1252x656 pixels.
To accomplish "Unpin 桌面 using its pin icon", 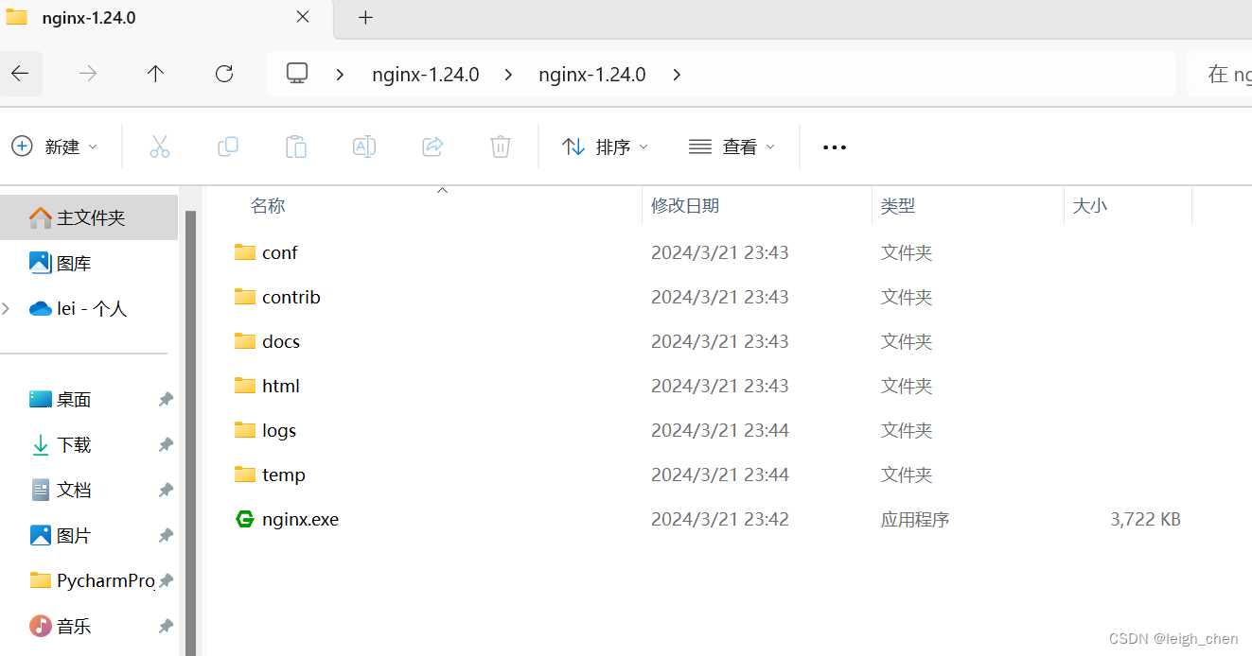I will click(166, 400).
